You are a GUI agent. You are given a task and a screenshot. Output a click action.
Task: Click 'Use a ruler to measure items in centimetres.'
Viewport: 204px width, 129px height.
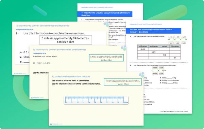tap(71, 80)
